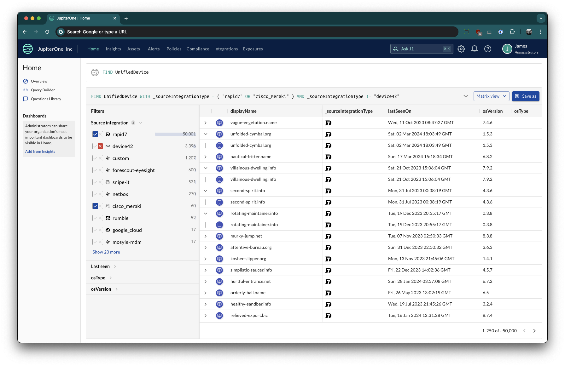The image size is (565, 366).
Task: Click the cisco_meraki logo icon
Action: click(108, 206)
